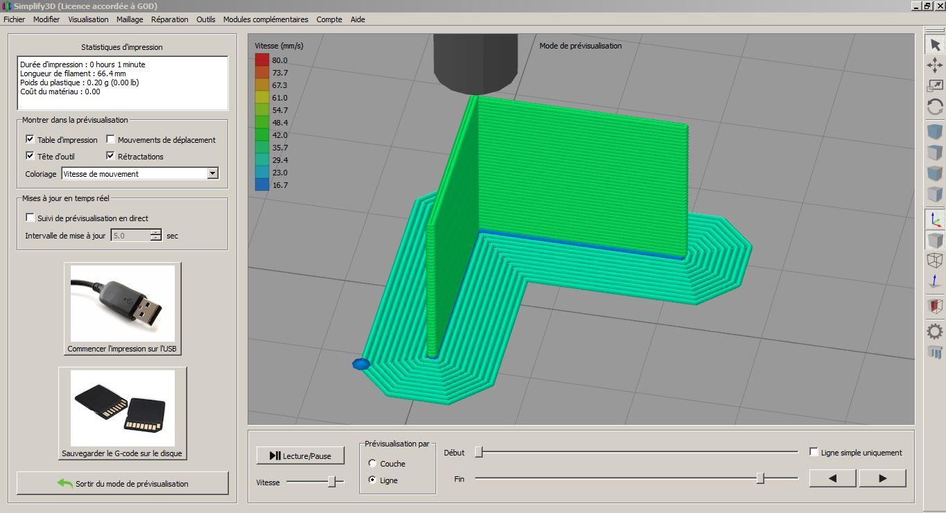
Task: Select the arrow selection tool
Action: click(x=935, y=45)
